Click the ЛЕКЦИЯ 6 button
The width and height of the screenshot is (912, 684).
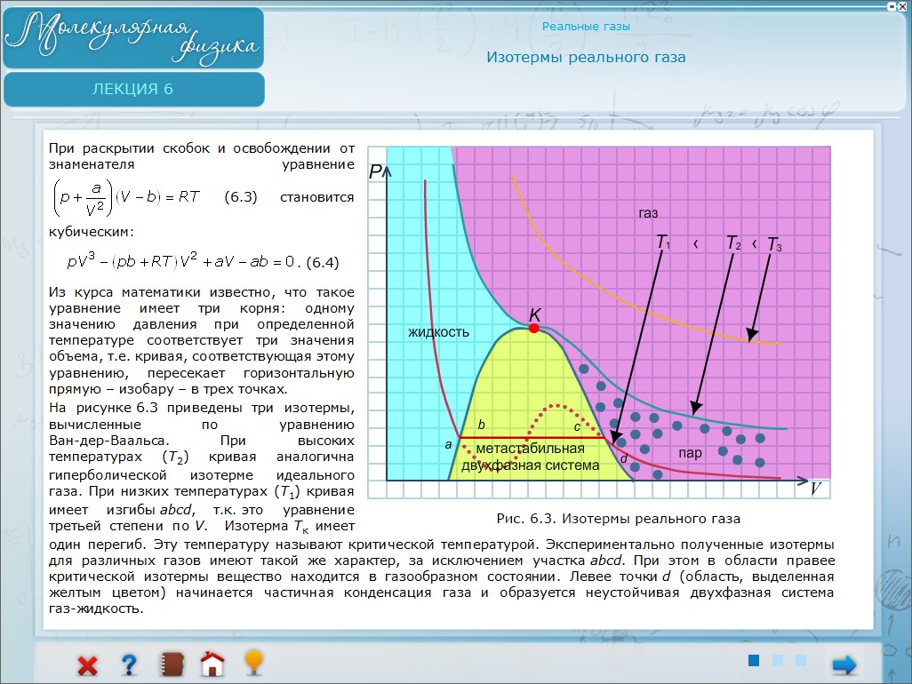pos(133,89)
